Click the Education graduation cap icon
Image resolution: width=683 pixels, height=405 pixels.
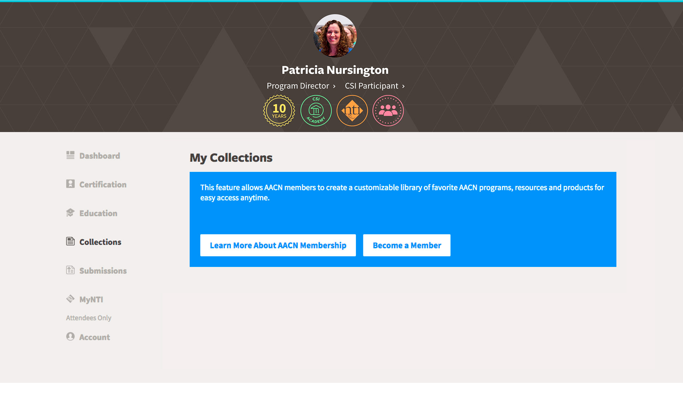click(x=70, y=213)
